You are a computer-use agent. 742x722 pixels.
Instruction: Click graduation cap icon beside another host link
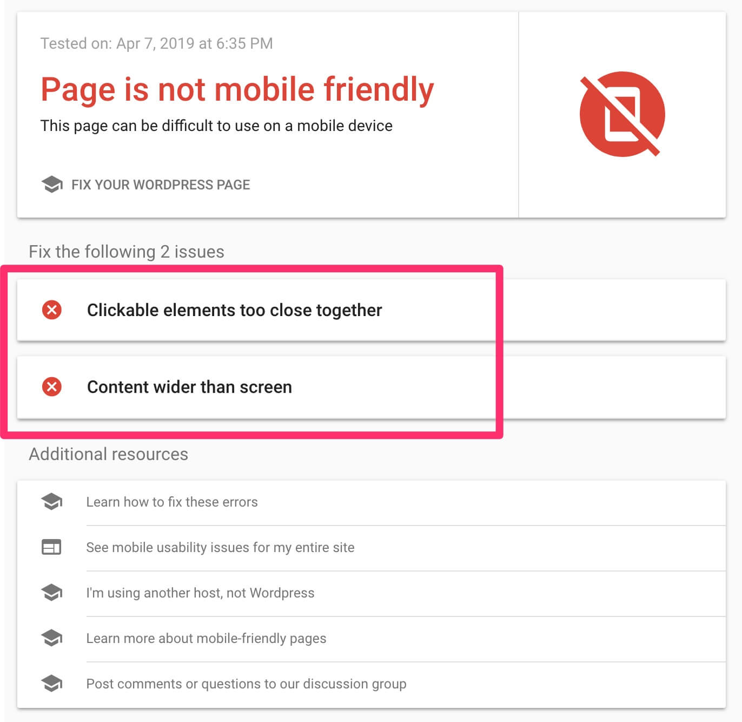pyautogui.click(x=52, y=593)
